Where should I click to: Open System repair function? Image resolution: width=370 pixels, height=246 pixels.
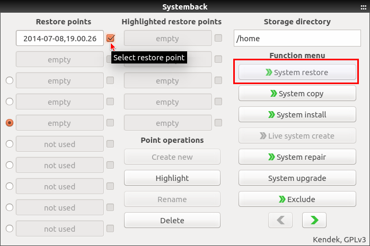click(x=297, y=157)
